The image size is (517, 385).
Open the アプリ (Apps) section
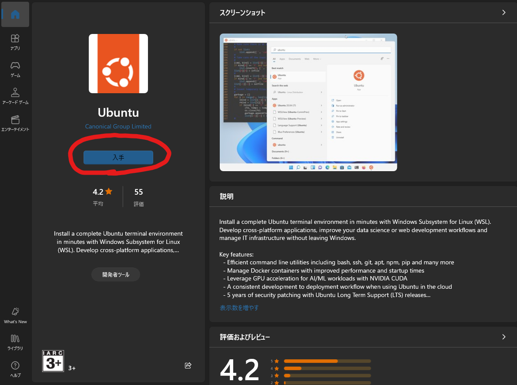[x=15, y=42]
